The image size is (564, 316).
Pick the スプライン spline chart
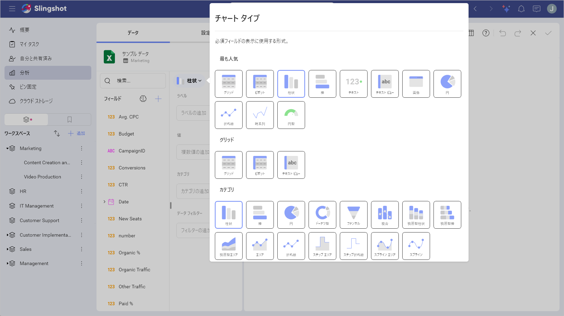[x=416, y=246]
